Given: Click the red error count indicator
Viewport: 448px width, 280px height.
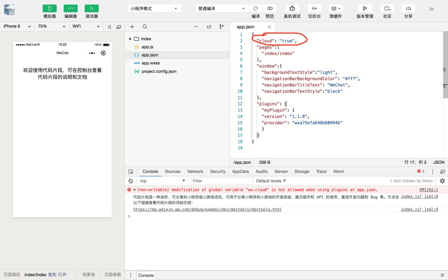Looking at the screenshot, I should click(421, 171).
